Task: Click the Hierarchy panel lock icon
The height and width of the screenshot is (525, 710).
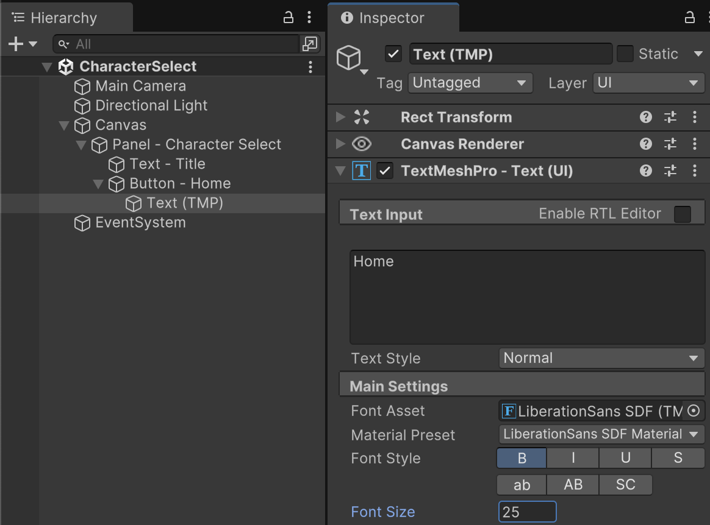Action: (x=289, y=18)
